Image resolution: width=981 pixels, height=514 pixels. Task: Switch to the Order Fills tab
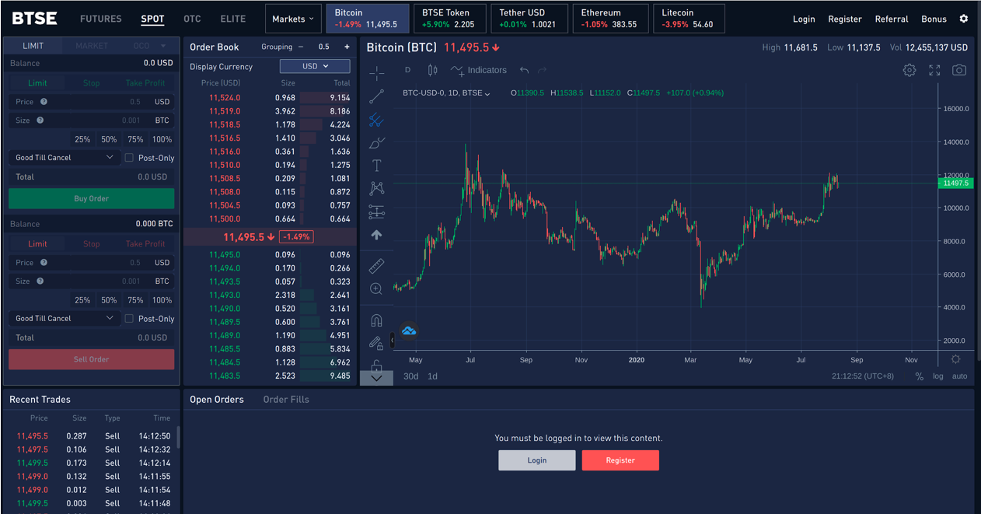(x=286, y=400)
